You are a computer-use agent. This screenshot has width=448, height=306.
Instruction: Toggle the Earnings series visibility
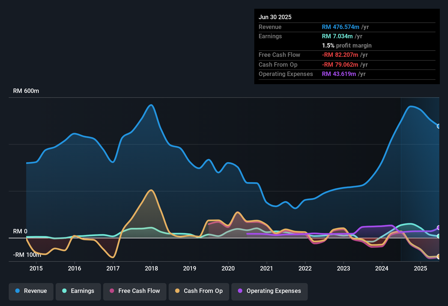click(78, 291)
